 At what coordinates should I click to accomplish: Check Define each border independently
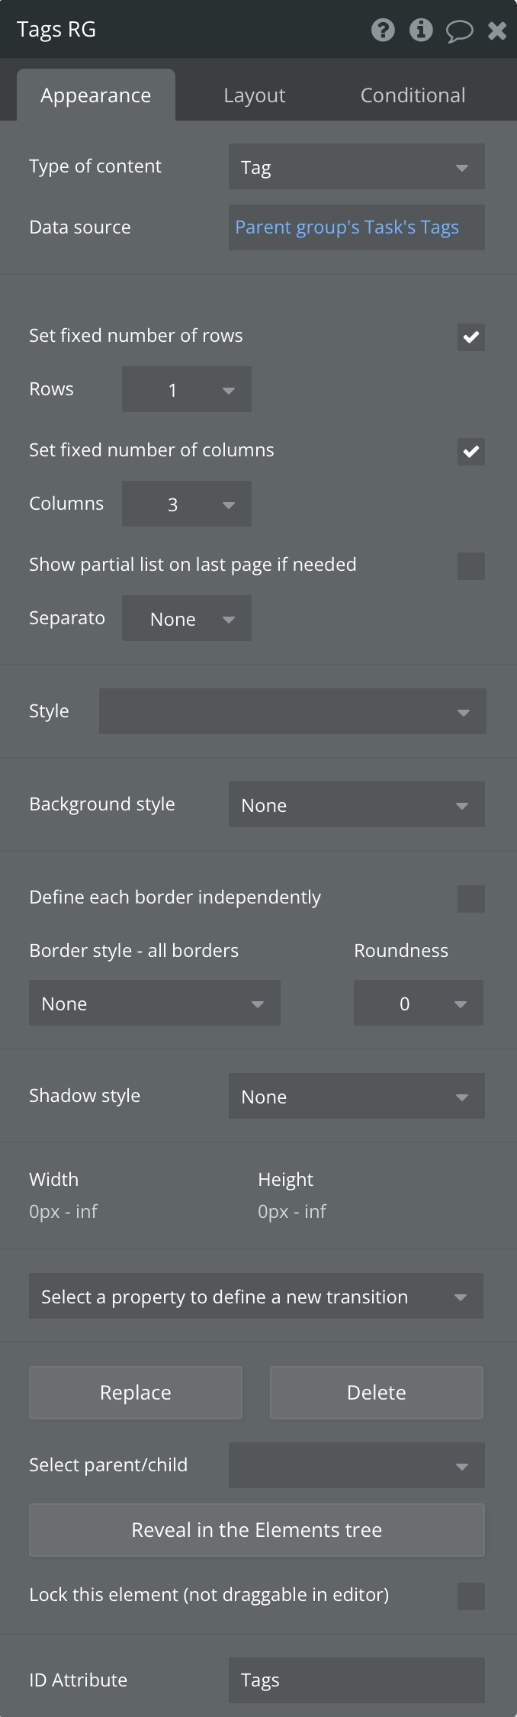(x=471, y=898)
